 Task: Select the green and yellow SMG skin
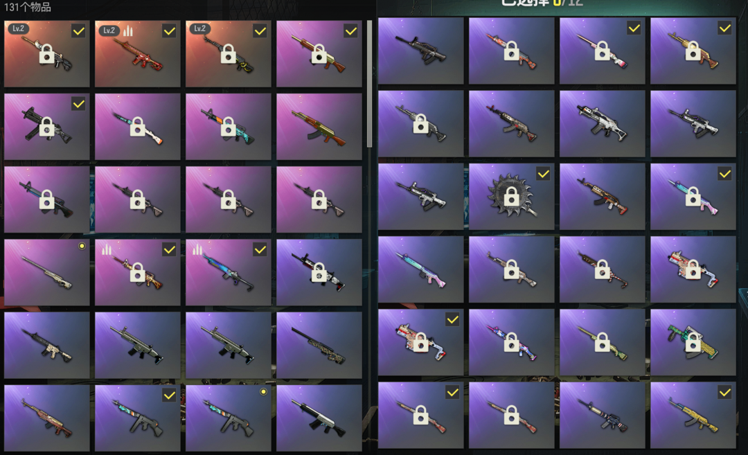[x=693, y=342]
